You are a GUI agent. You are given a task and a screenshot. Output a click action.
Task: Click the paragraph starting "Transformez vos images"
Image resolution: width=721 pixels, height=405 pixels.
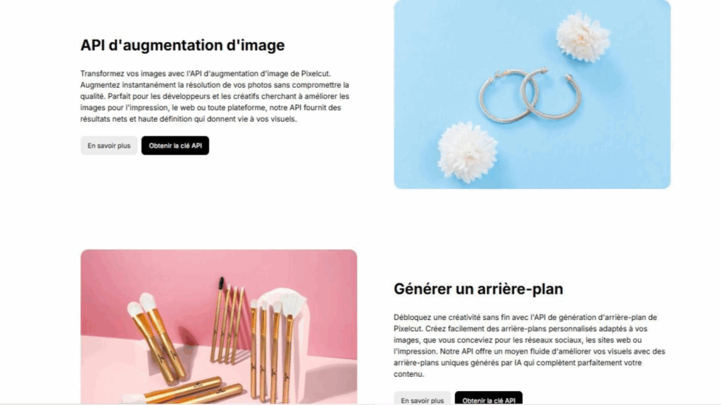click(x=215, y=96)
